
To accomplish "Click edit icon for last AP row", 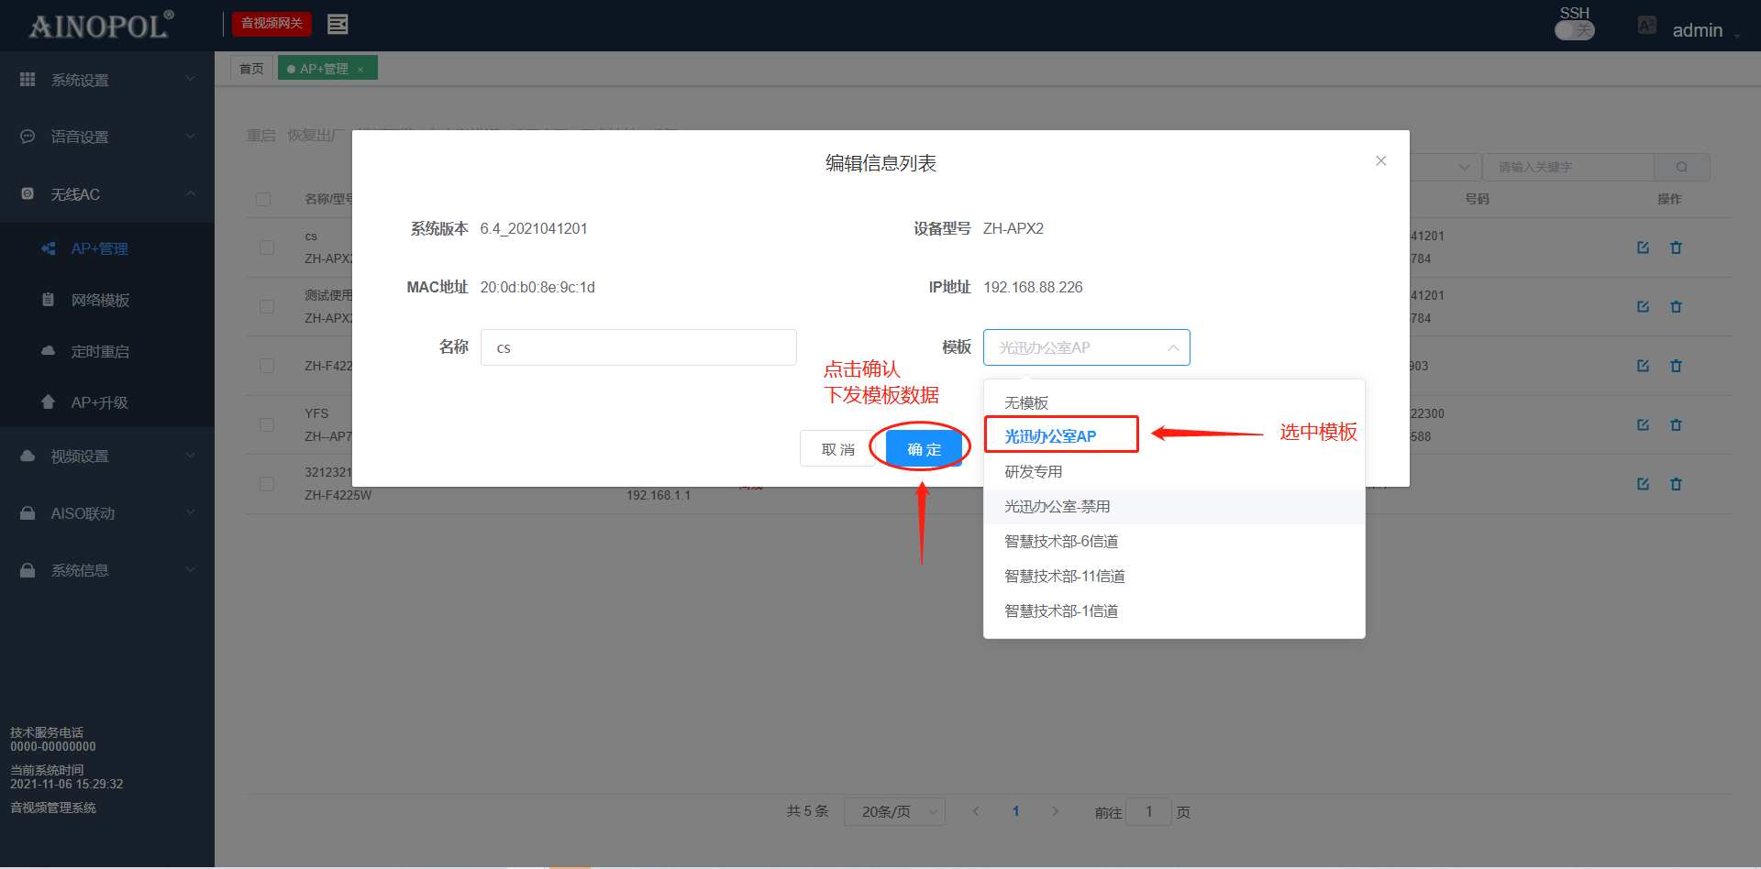I will point(1643,484).
